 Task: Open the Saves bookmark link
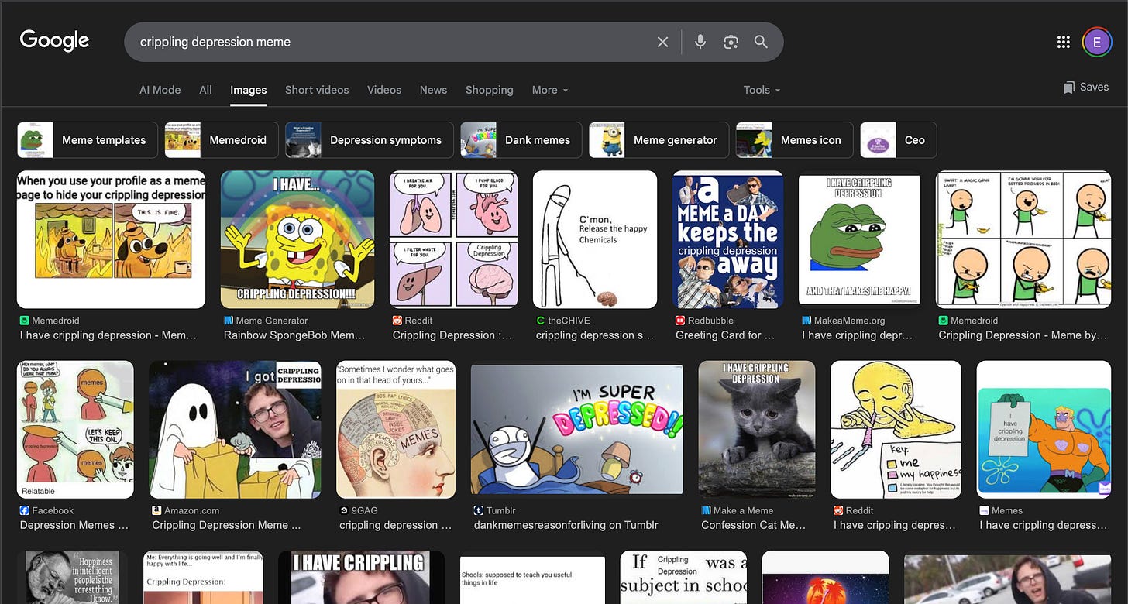click(1086, 87)
